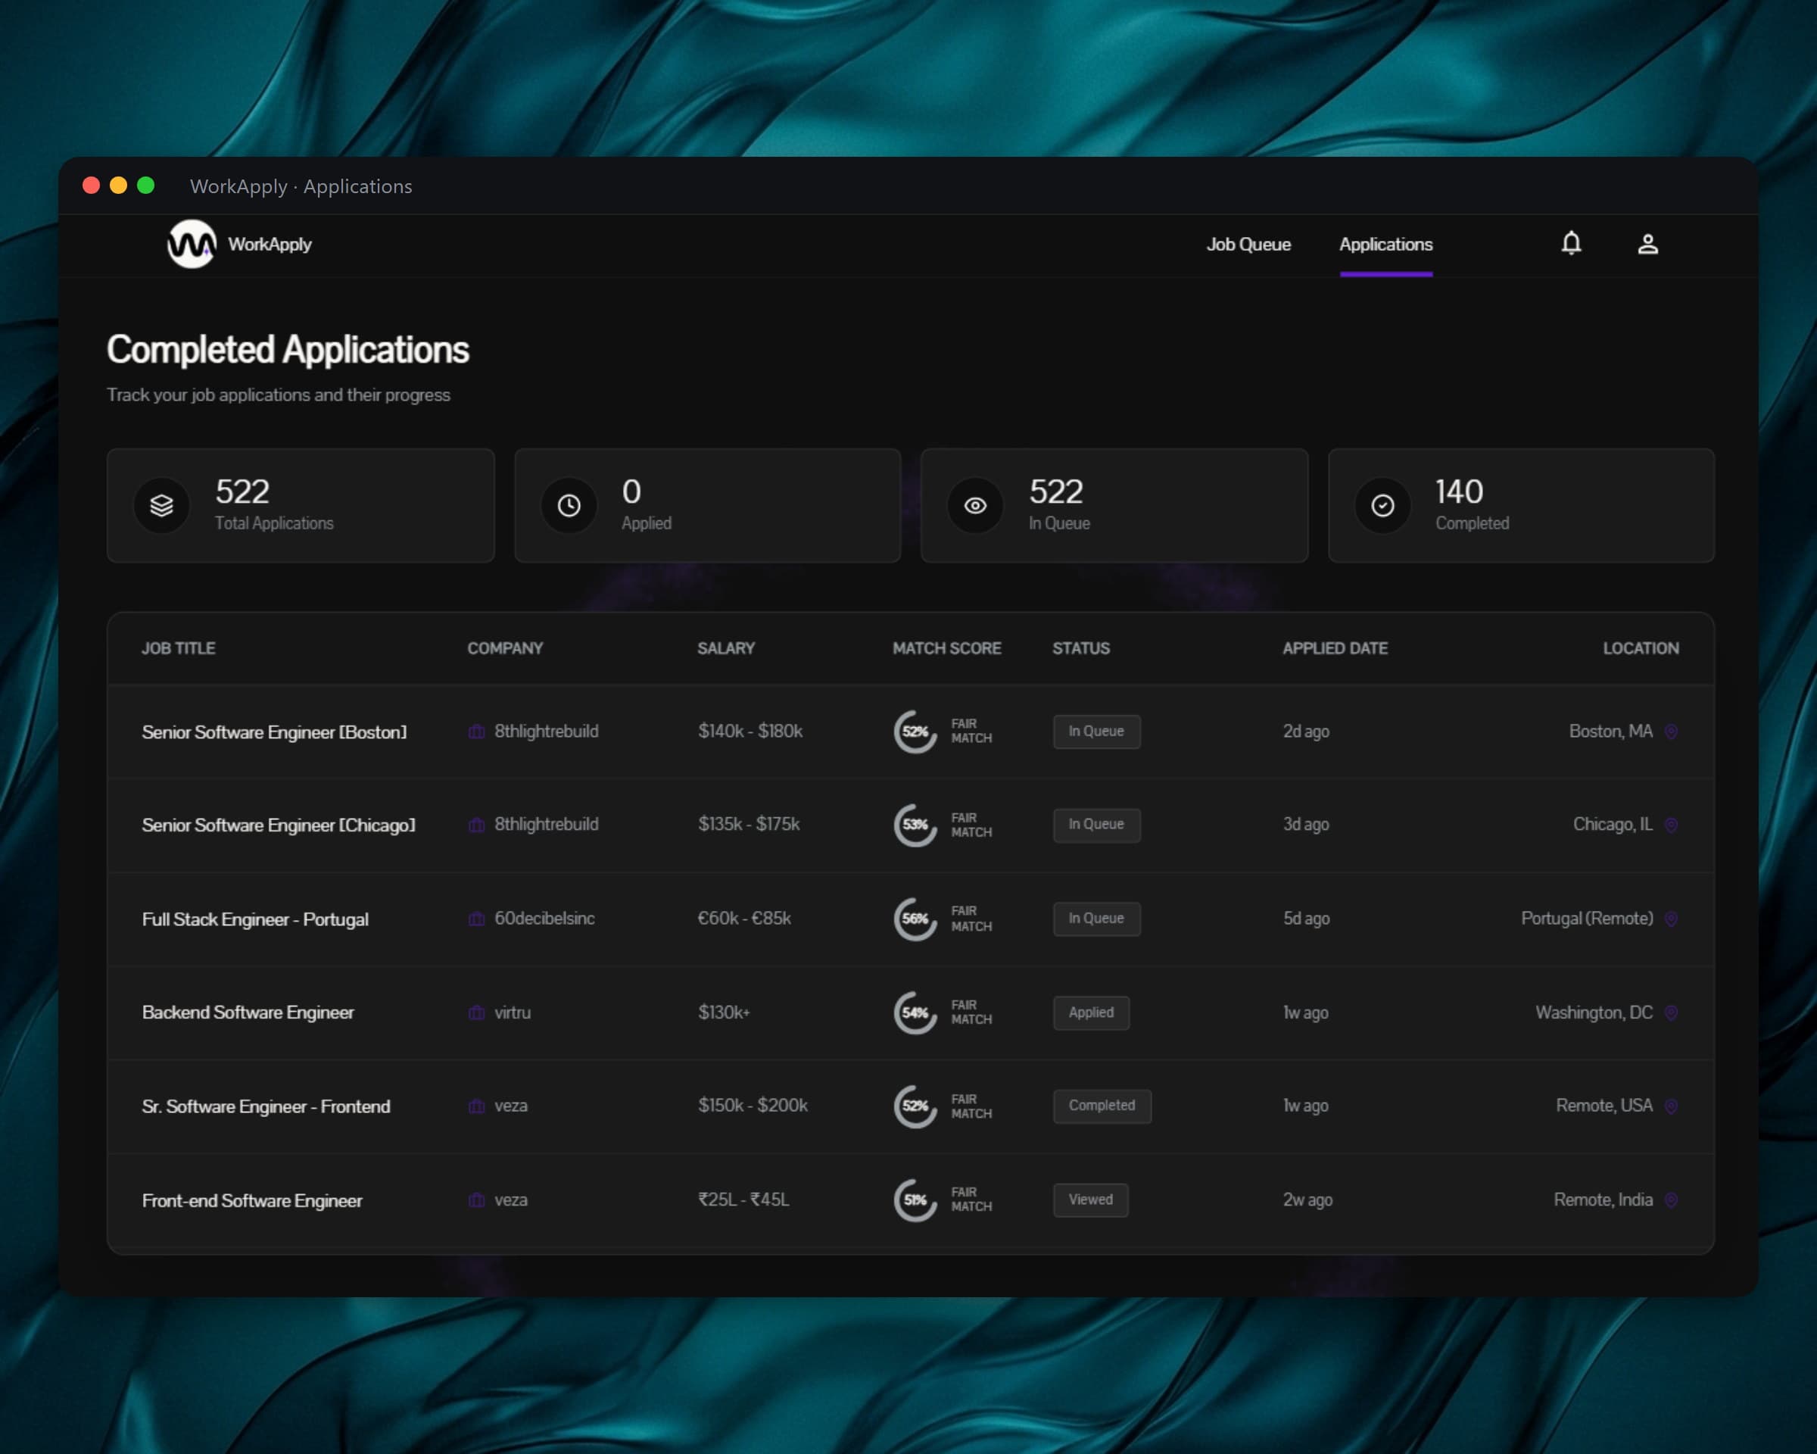Click company icon beside virtru
Viewport: 1817px width, 1454px height.
(476, 1012)
